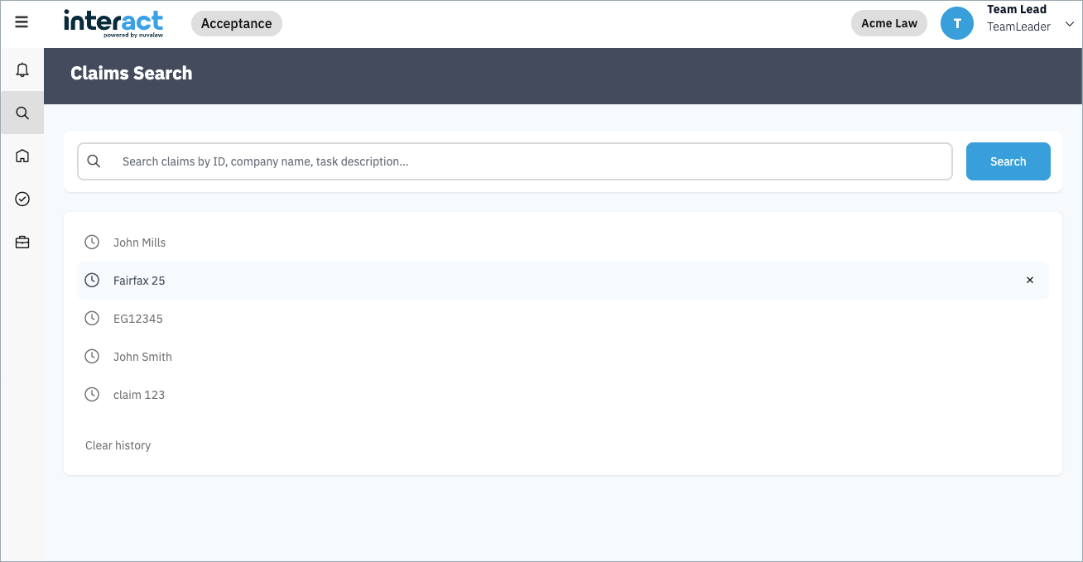Image resolution: width=1083 pixels, height=562 pixels.
Task: Select the search icon in sidebar
Action: [x=22, y=113]
